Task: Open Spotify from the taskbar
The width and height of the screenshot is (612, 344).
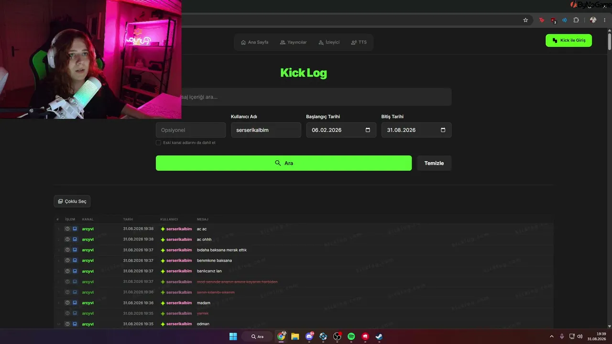Action: point(351,336)
